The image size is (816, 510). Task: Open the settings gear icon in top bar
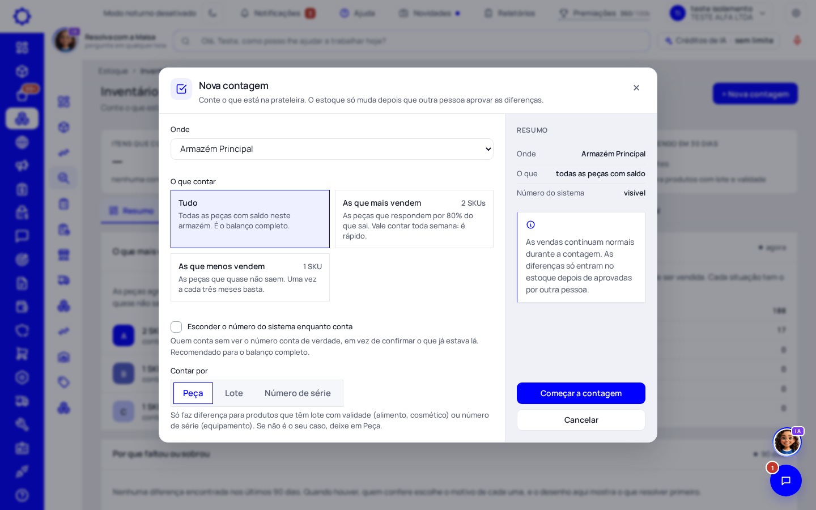tap(796, 13)
